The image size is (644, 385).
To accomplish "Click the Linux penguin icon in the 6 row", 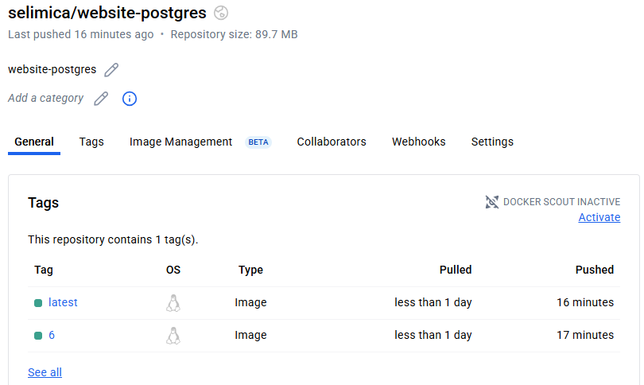I will [x=173, y=336].
